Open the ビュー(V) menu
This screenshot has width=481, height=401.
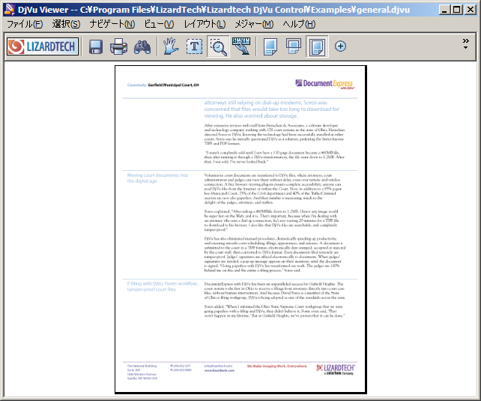point(159,24)
